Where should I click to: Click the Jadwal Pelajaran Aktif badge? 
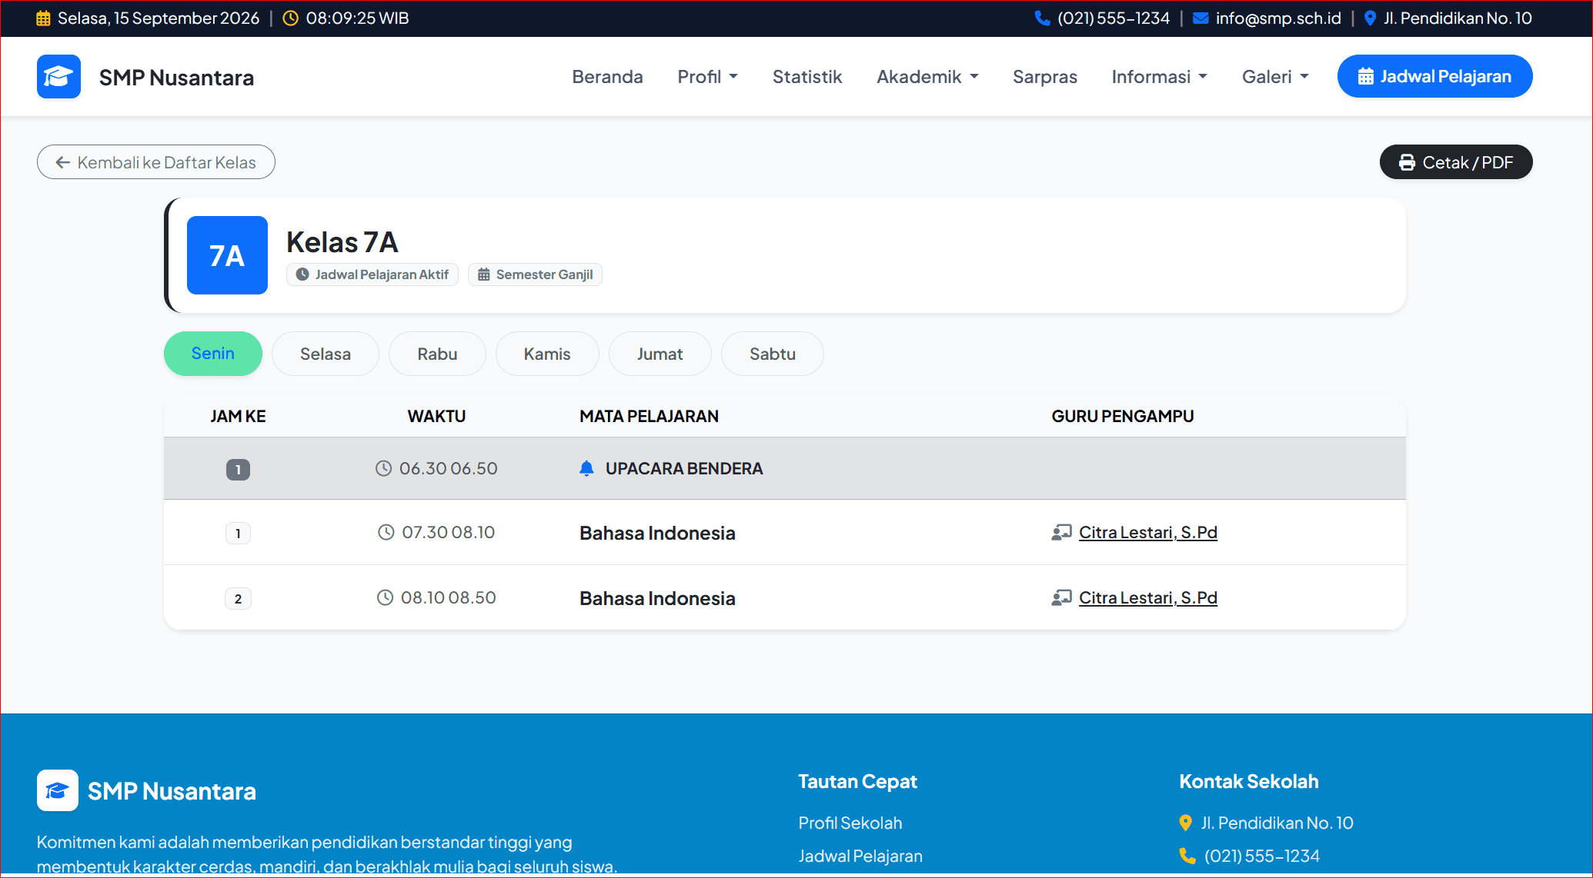(x=372, y=274)
